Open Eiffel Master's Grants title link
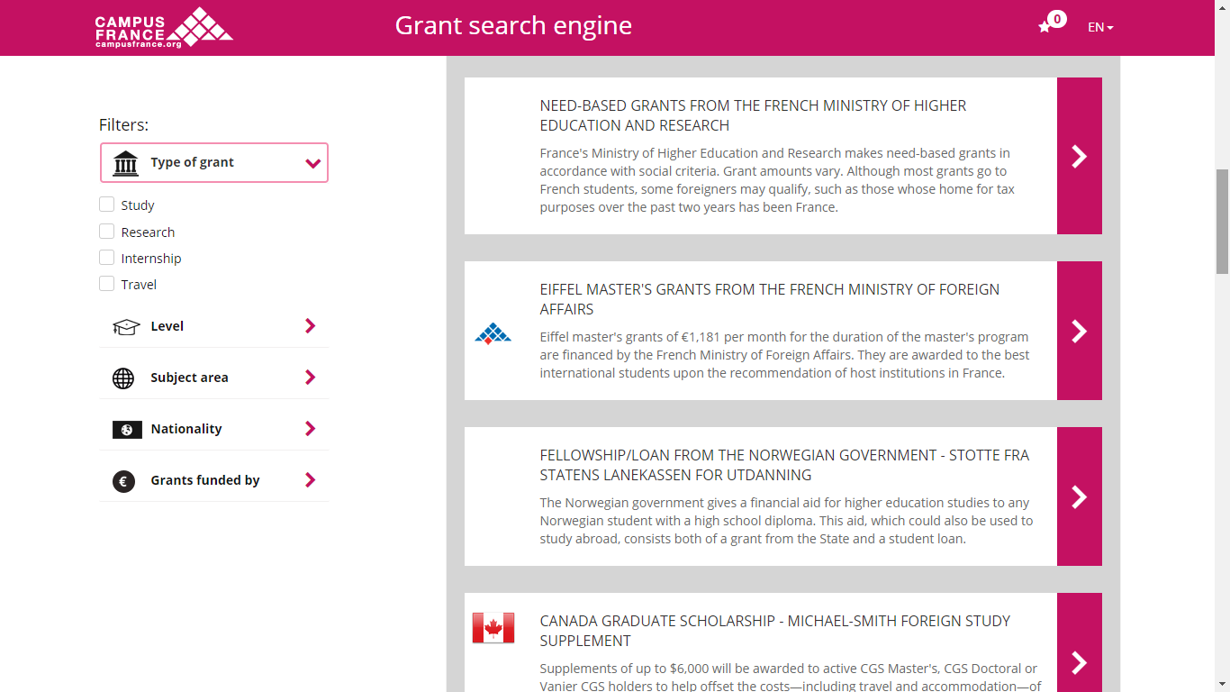The image size is (1230, 692). coord(770,299)
